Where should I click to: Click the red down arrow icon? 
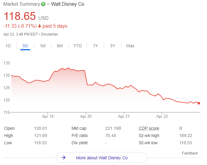pyautogui.click(x=39, y=26)
